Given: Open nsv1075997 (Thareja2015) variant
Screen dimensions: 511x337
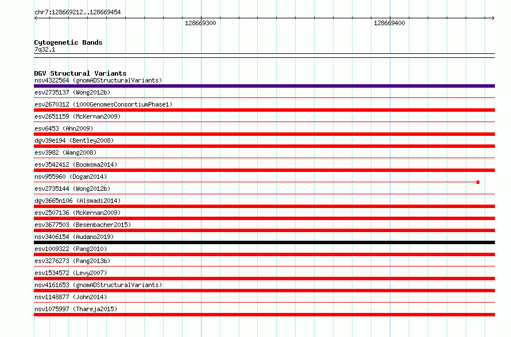Looking at the screenshot, I should tap(76, 309).
